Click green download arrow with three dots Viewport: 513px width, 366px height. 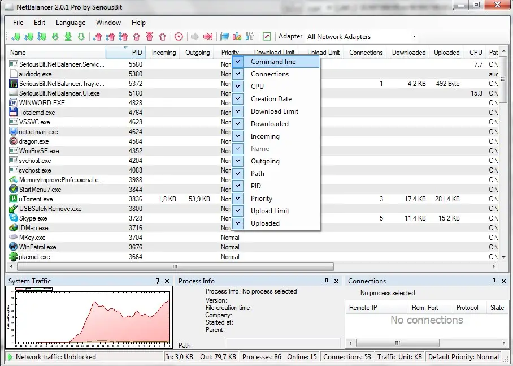(42, 36)
